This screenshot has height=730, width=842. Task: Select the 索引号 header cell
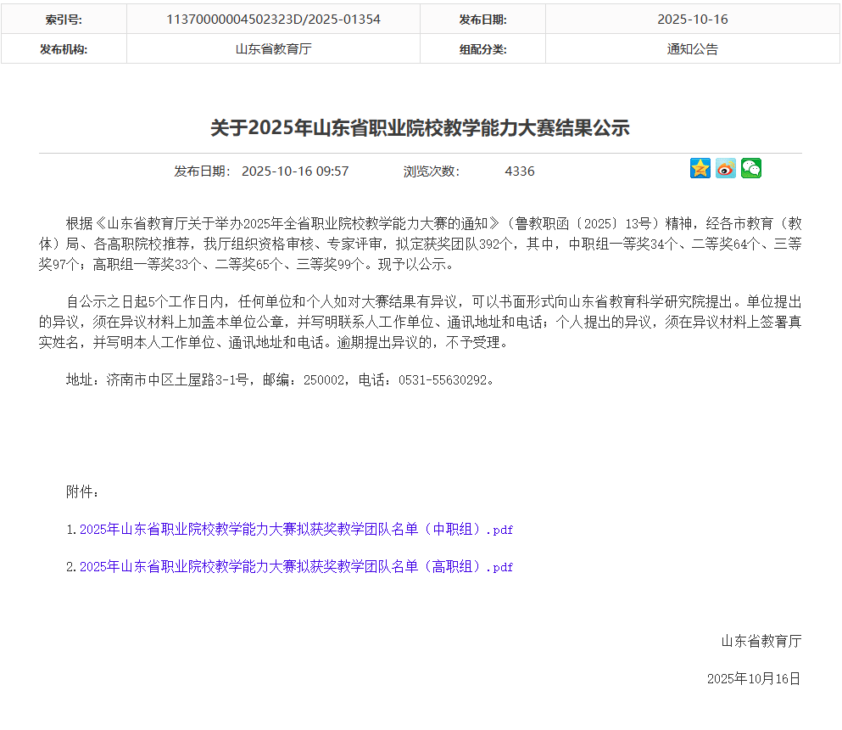coord(64,20)
